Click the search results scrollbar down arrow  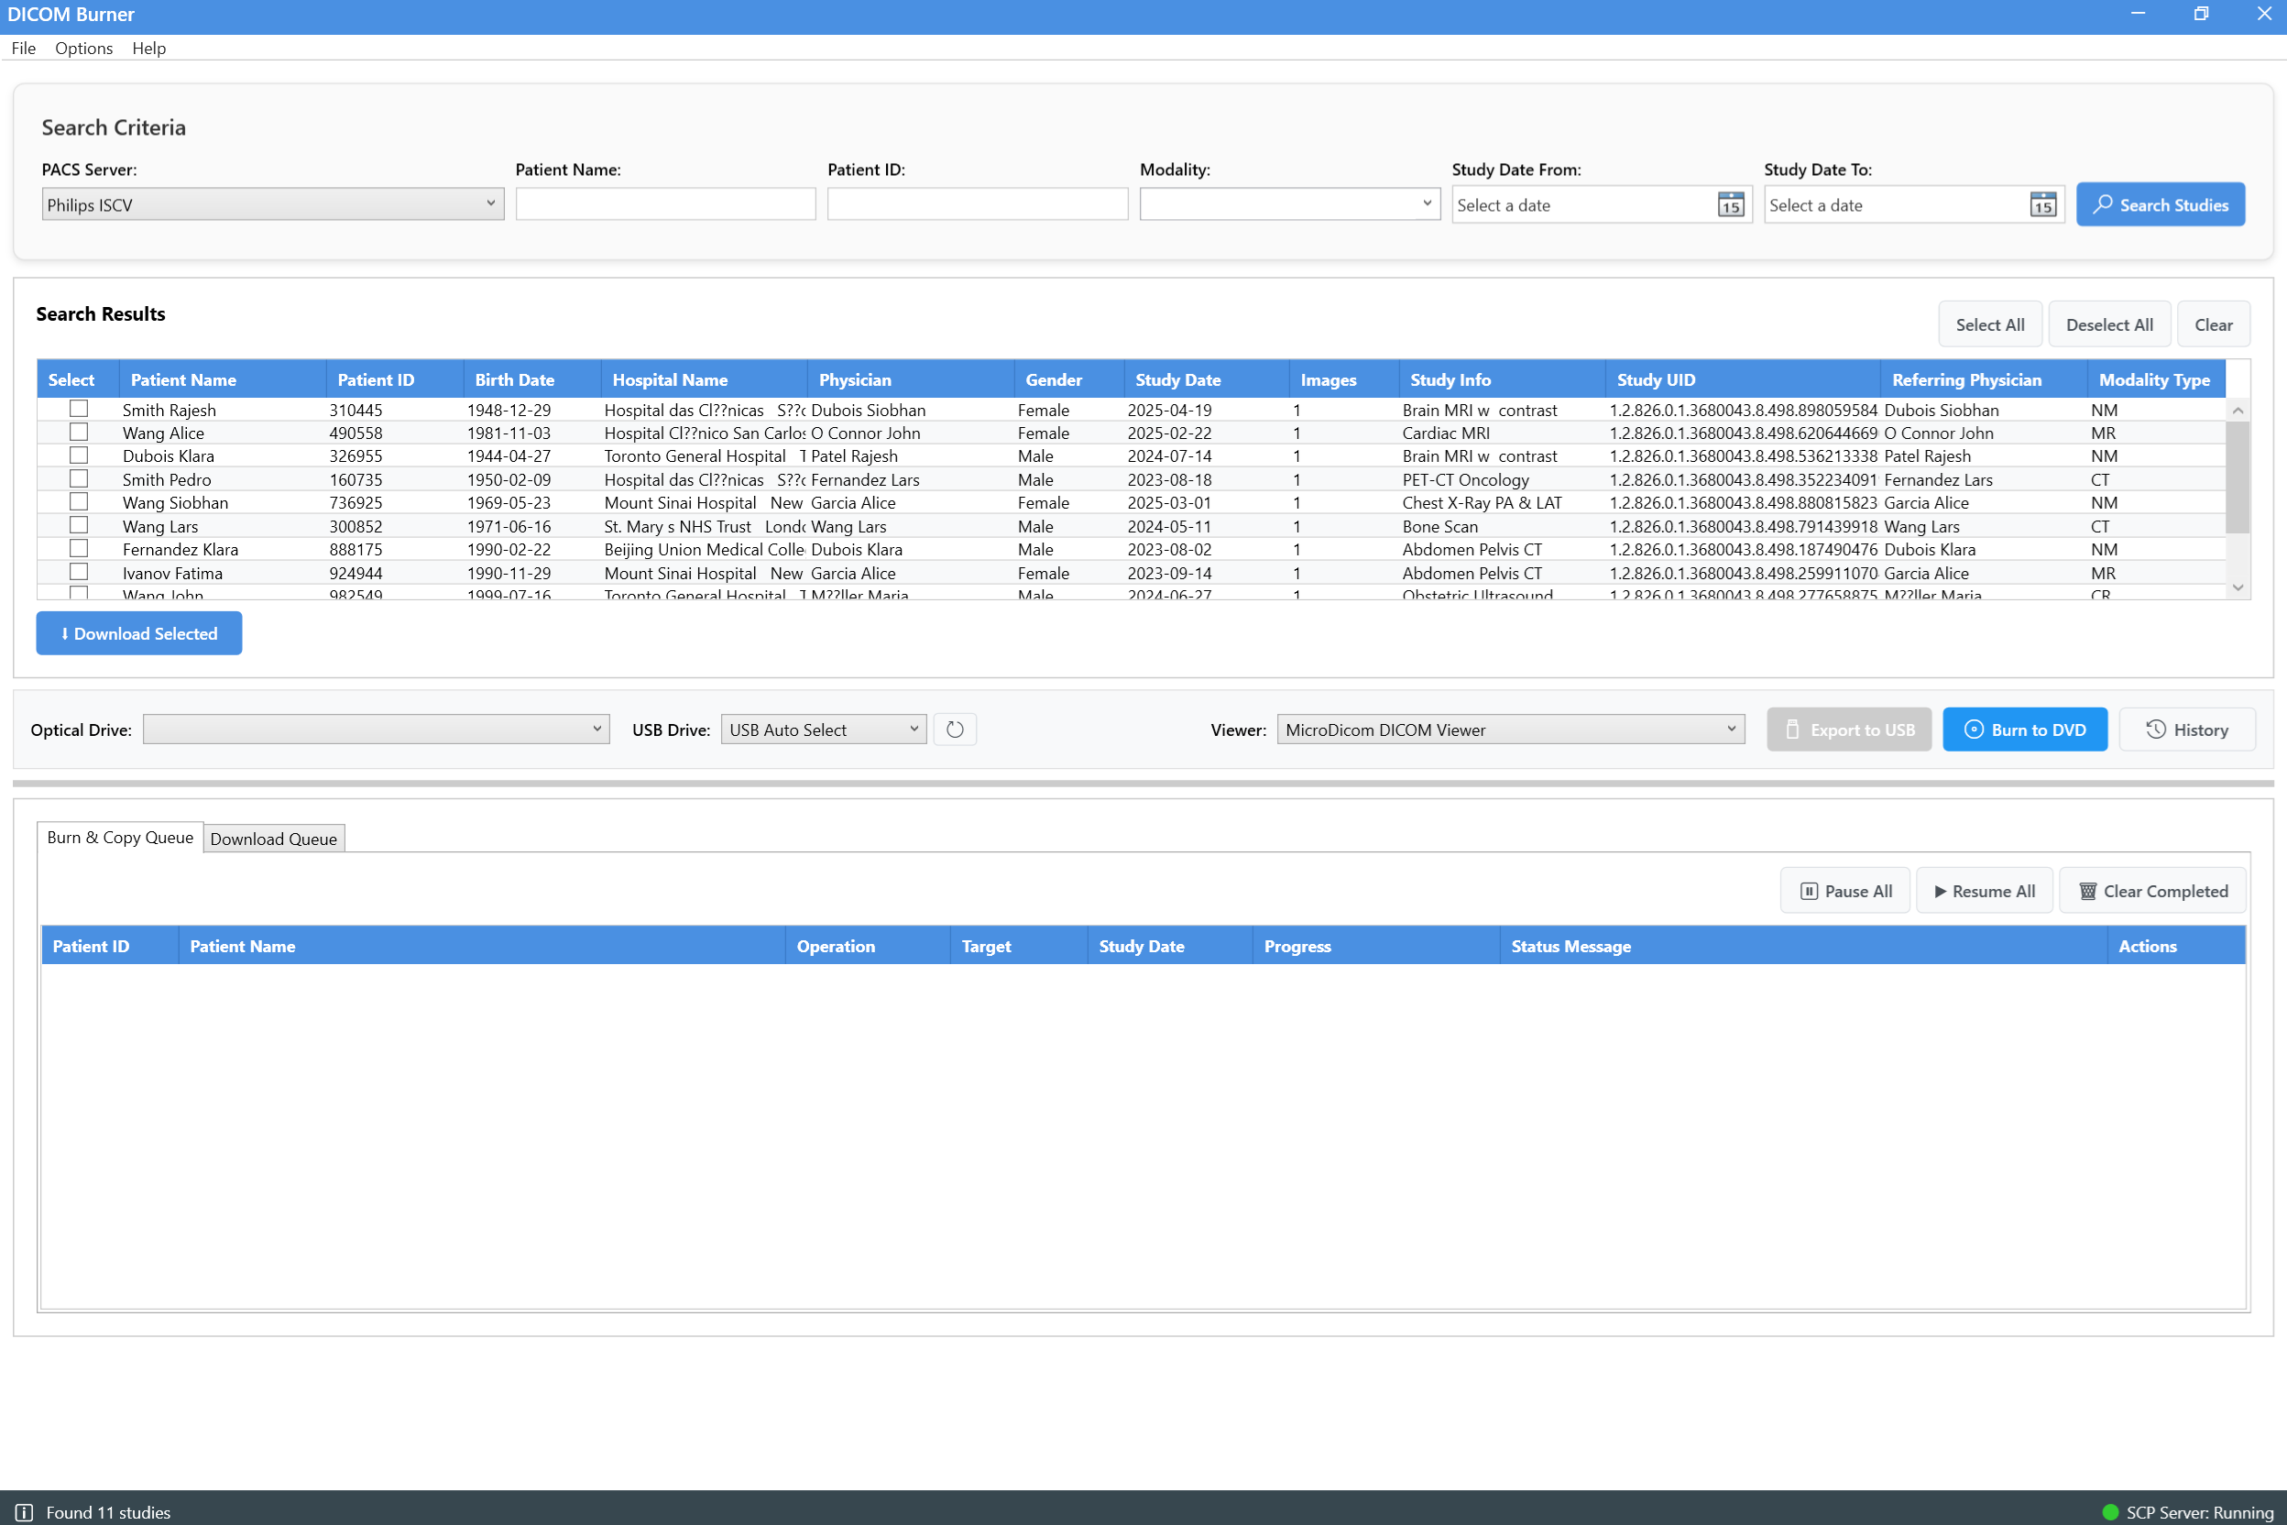[x=2238, y=587]
